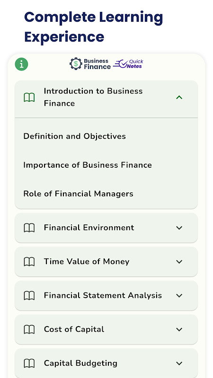Click the book icon next to Cost of Capital
Viewport: 213px width, 378px height.
point(29,329)
